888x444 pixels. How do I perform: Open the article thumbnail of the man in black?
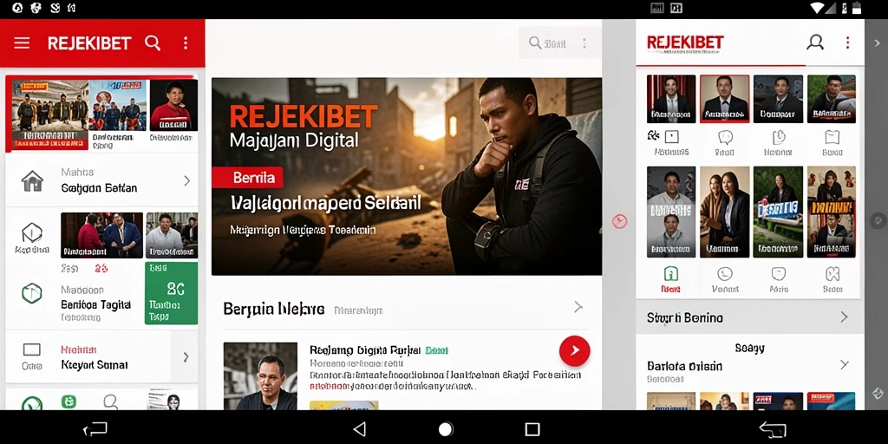(260, 376)
